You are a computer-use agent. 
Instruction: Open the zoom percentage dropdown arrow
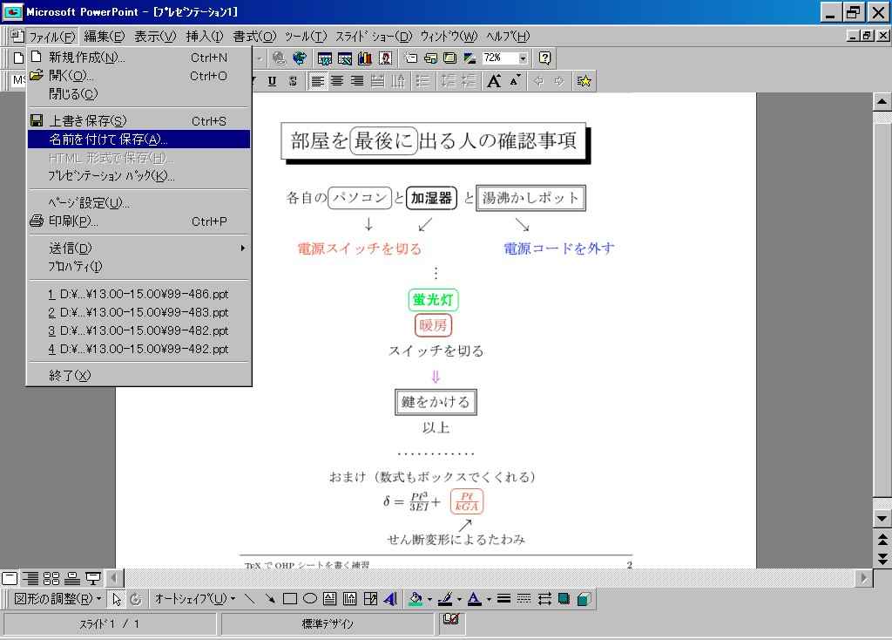coord(523,58)
